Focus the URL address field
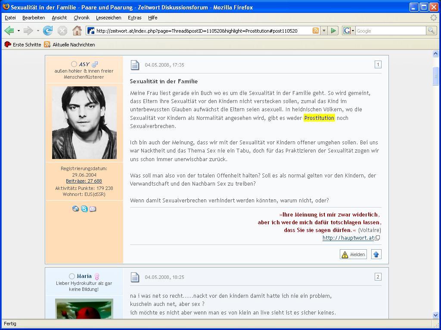 203,31
